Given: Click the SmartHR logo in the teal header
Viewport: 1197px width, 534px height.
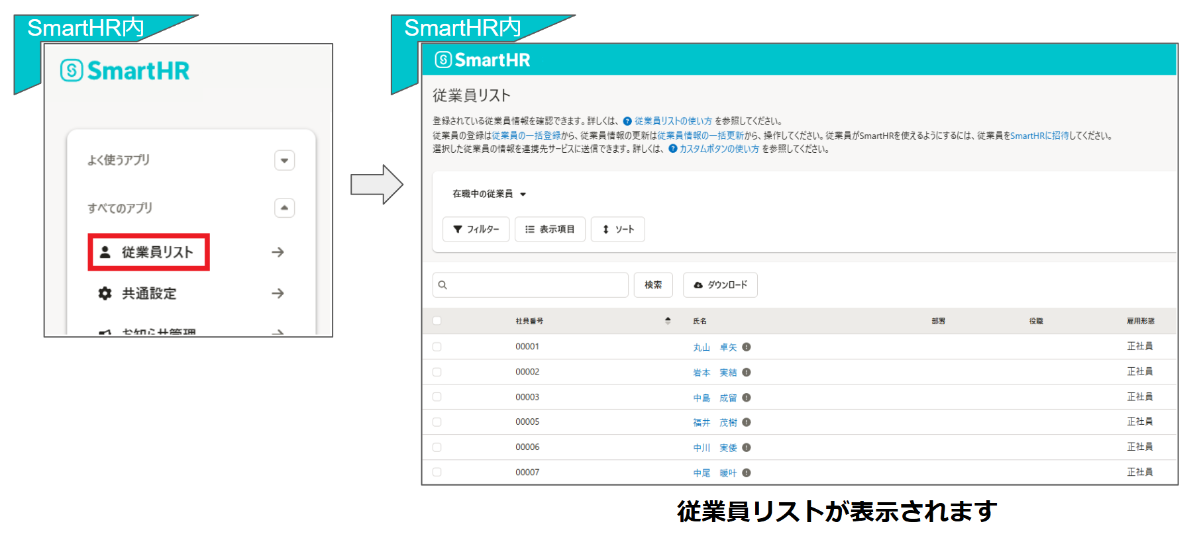Looking at the screenshot, I should pos(482,60).
